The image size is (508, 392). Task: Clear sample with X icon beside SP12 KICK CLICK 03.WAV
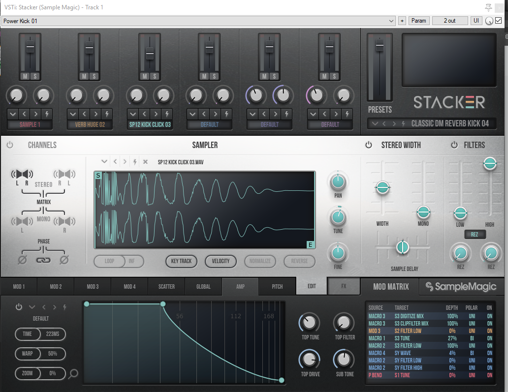(x=146, y=162)
